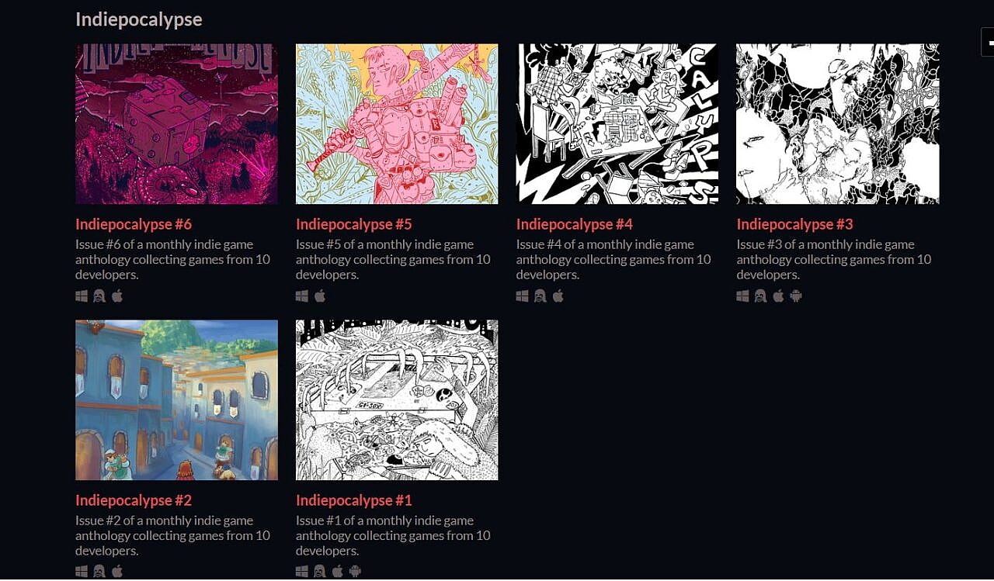Image resolution: width=994 pixels, height=581 pixels.
Task: Click the Linux penguin icon under Indiepocalypse #6
Action: coord(99,296)
